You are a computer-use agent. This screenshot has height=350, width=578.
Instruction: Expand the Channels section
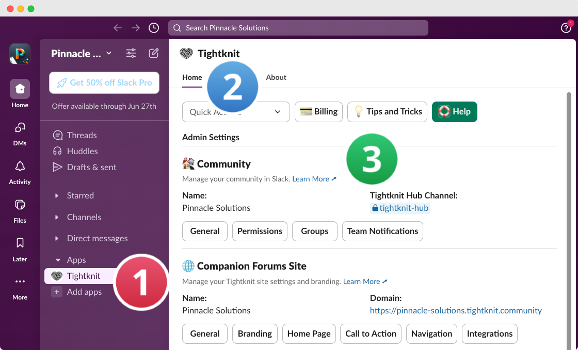57,217
